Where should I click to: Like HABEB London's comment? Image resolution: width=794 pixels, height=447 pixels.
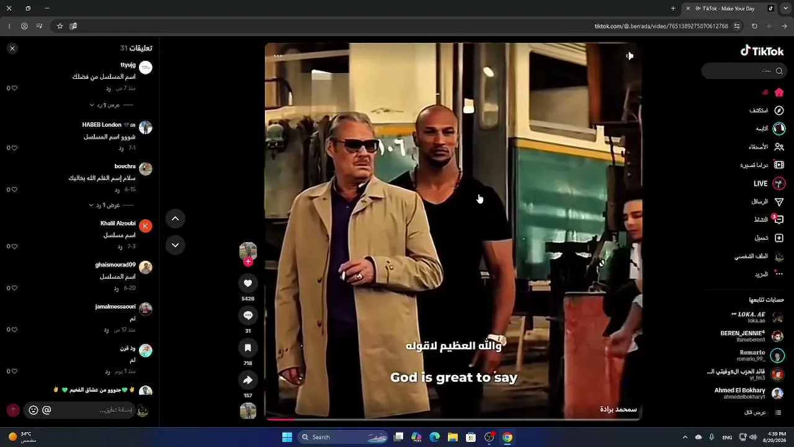[x=14, y=148]
